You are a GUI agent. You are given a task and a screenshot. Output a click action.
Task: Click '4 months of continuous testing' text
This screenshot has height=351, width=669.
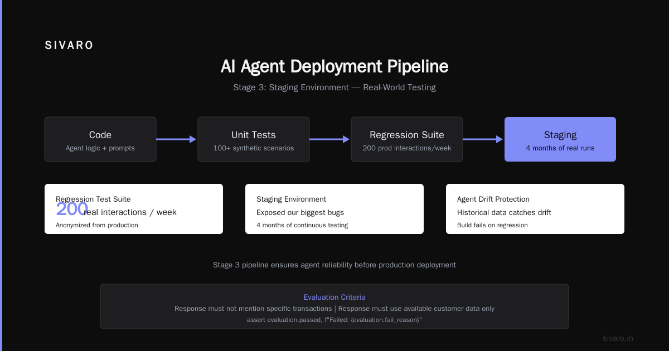pyautogui.click(x=302, y=225)
